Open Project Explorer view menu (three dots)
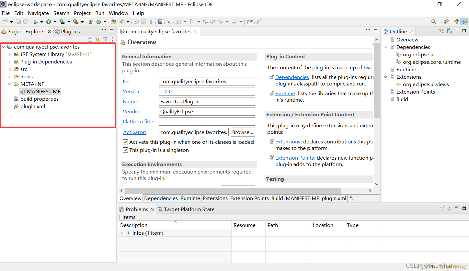 tap(112, 40)
